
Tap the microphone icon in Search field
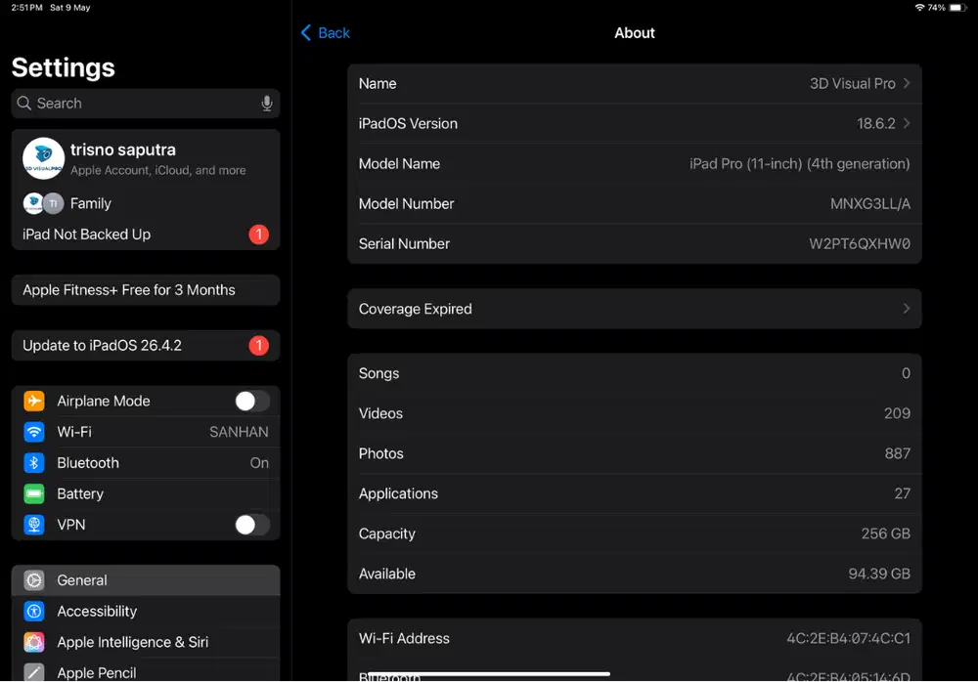266,103
